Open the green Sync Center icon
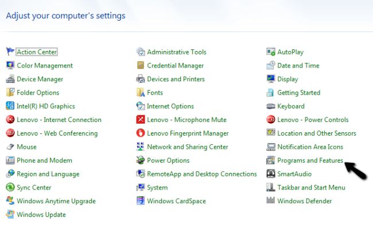The height and width of the screenshot is (225, 373). click(10, 187)
